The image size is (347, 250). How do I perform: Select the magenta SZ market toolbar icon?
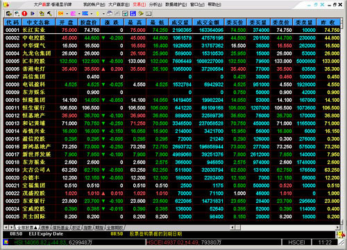73,14
